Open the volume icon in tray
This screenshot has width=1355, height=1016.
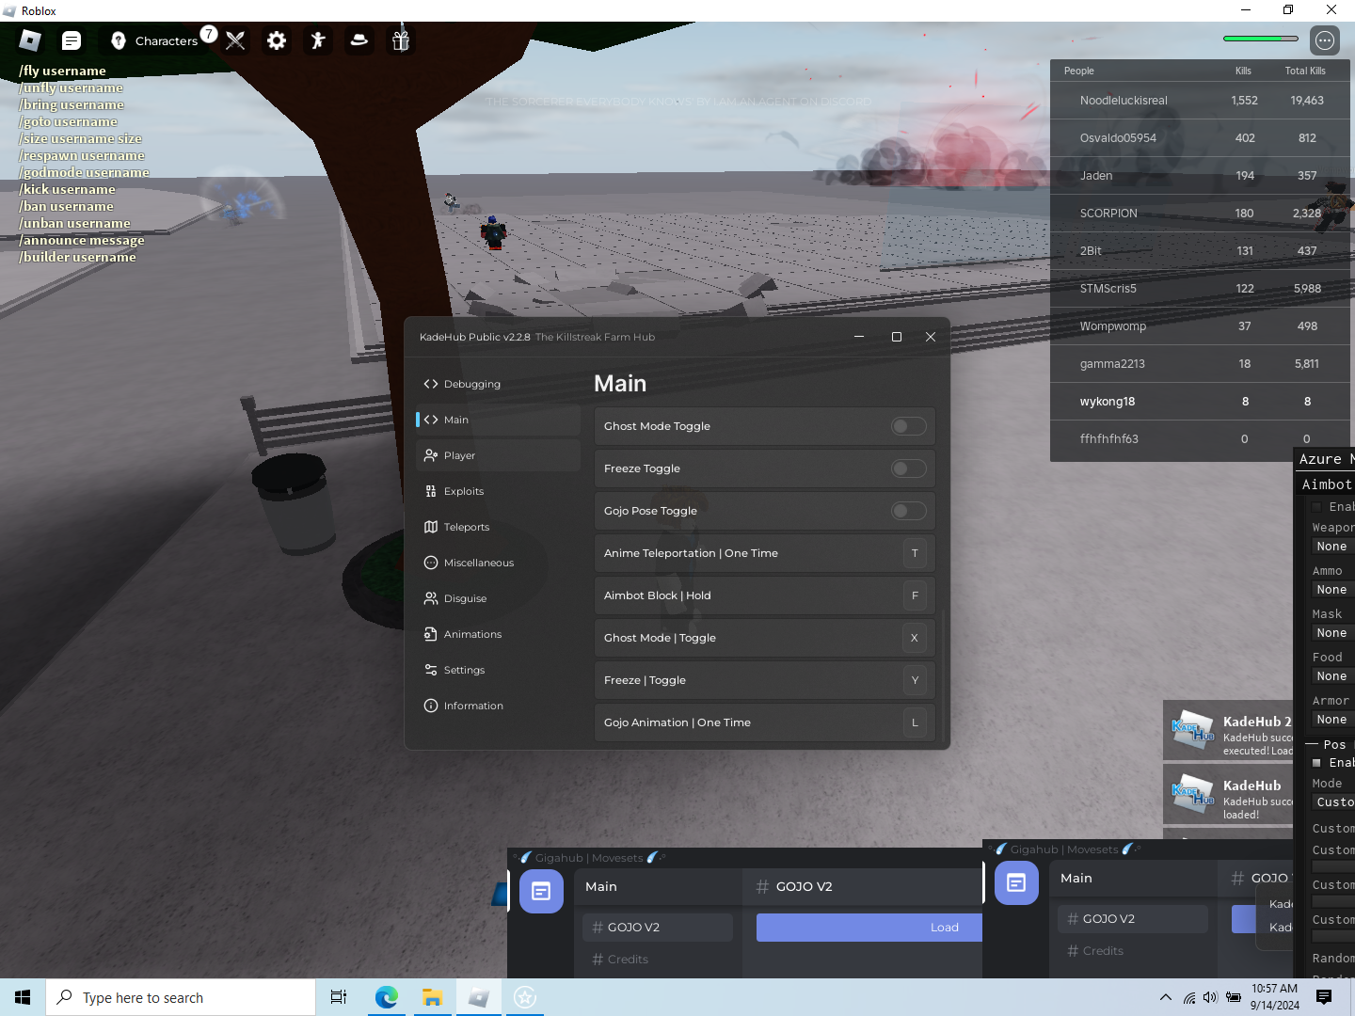pos(1210,997)
